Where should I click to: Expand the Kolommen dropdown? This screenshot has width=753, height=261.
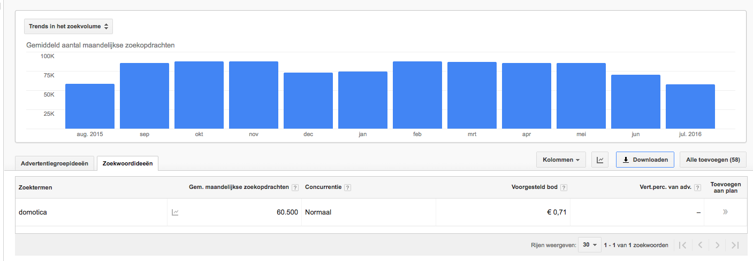561,160
